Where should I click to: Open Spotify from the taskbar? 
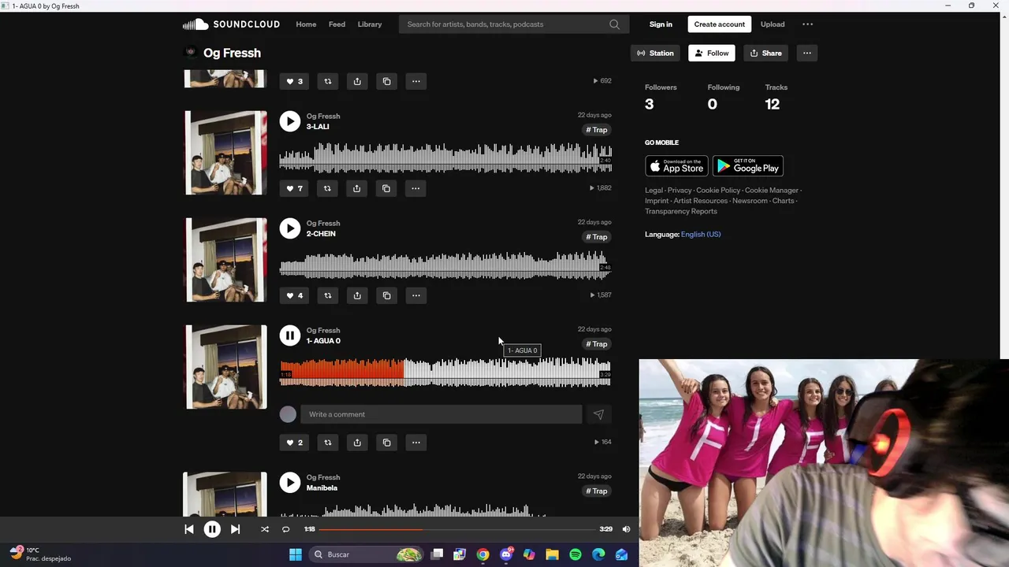575,554
